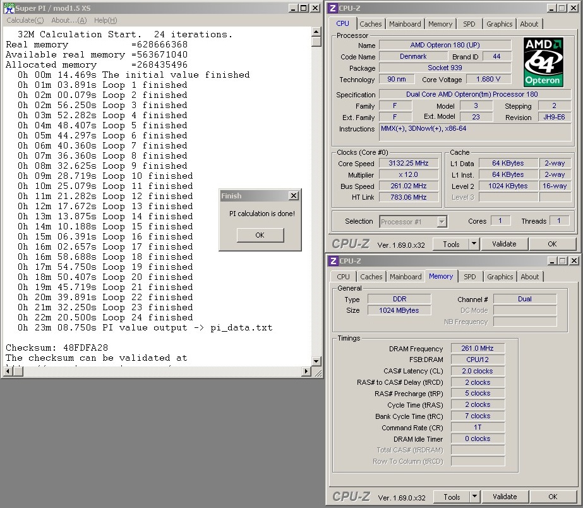Click OK in the Finish dialog

(x=260, y=235)
